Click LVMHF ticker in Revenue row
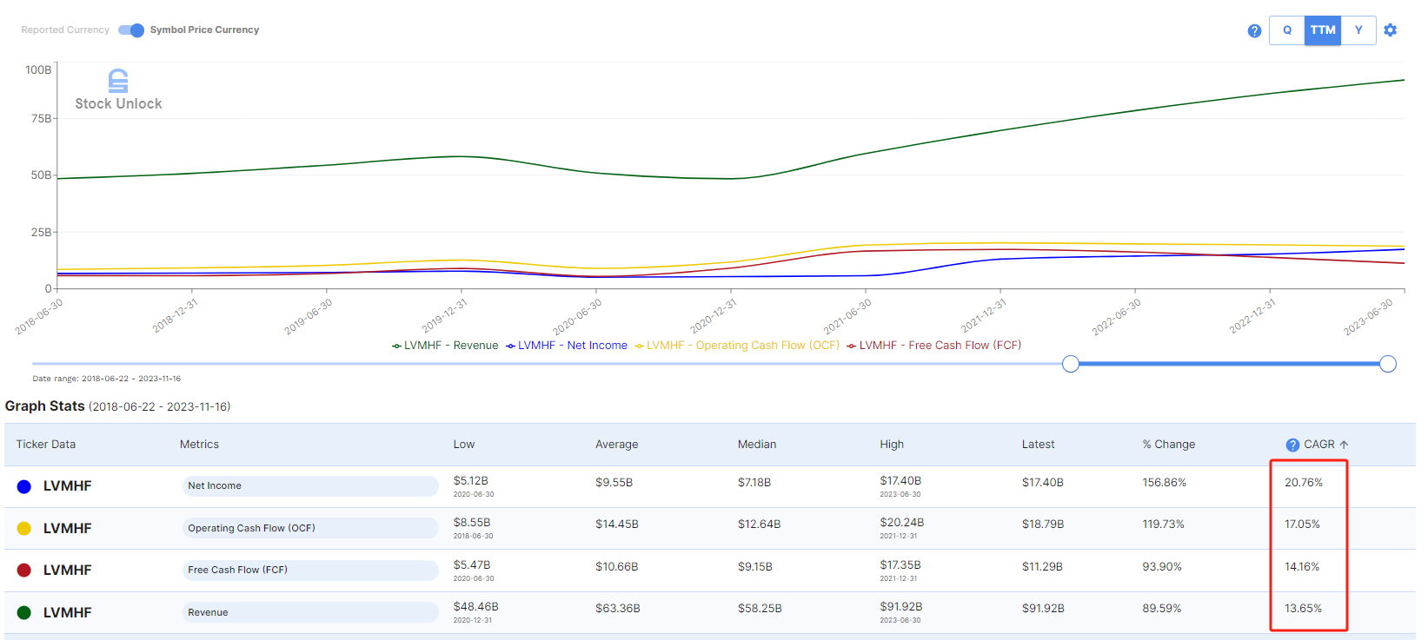The width and height of the screenshot is (1428, 640). (x=68, y=612)
